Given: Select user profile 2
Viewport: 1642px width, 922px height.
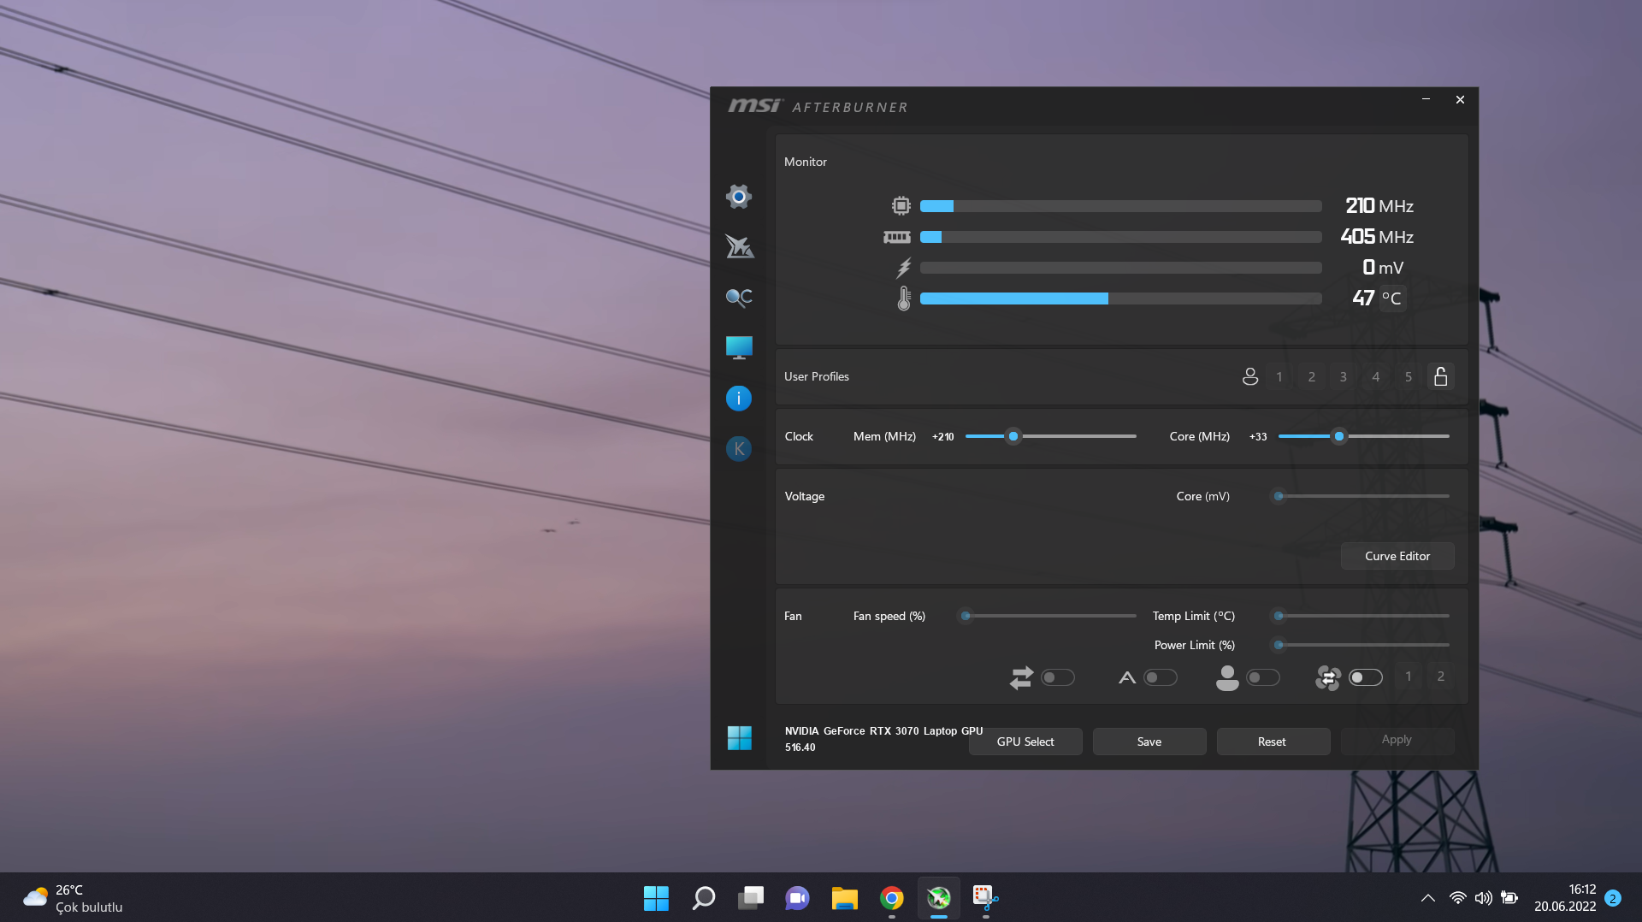Looking at the screenshot, I should pos(1312,376).
